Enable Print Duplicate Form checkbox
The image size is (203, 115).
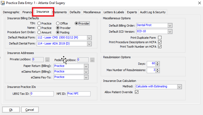[x=160, y=38]
